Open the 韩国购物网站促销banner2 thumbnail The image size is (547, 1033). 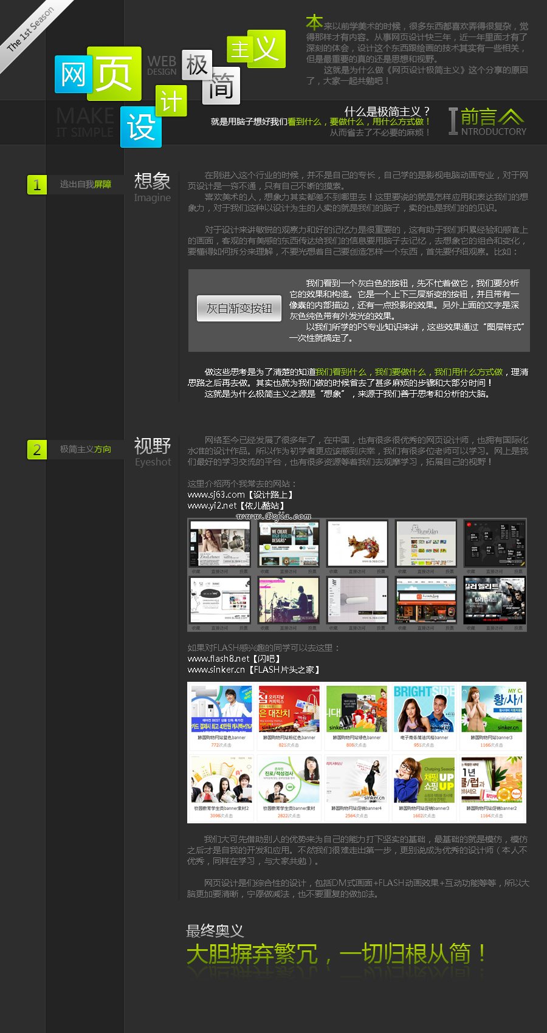click(x=492, y=780)
